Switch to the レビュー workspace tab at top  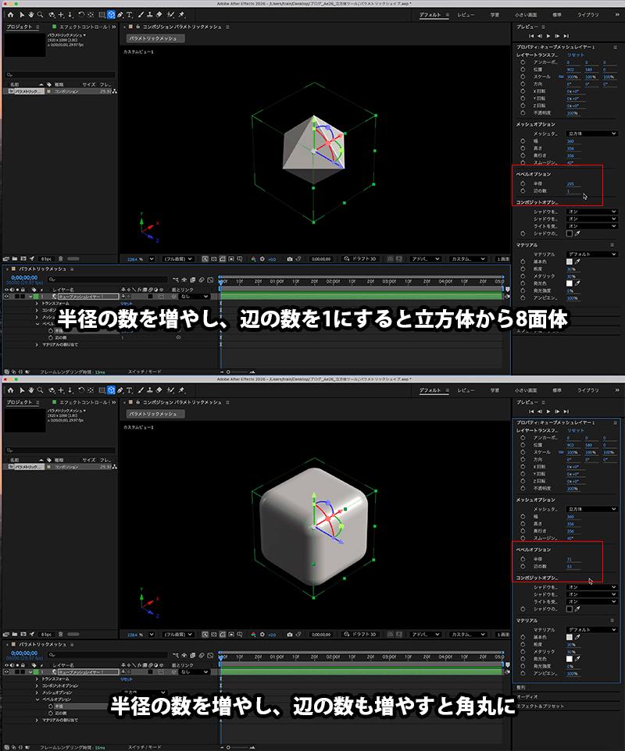466,15
